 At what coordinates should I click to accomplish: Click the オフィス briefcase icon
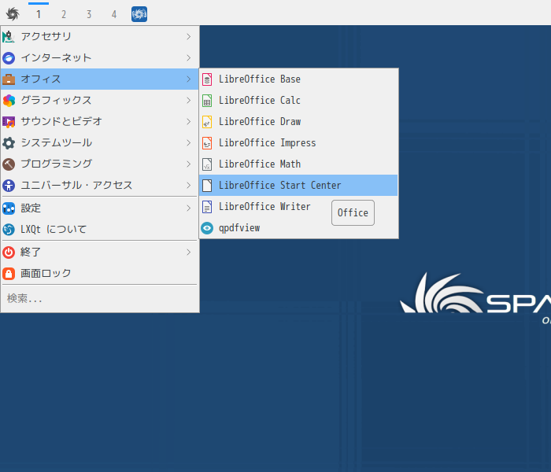pyautogui.click(x=9, y=79)
